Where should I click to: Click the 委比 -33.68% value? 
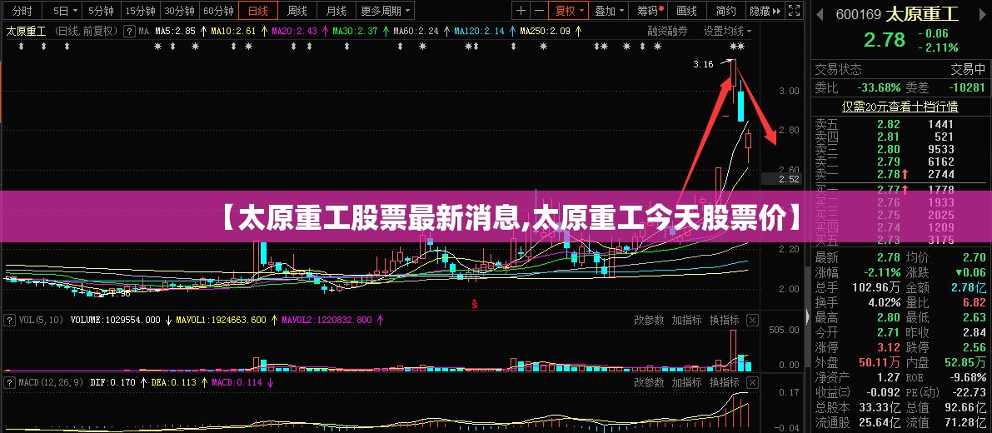(878, 87)
